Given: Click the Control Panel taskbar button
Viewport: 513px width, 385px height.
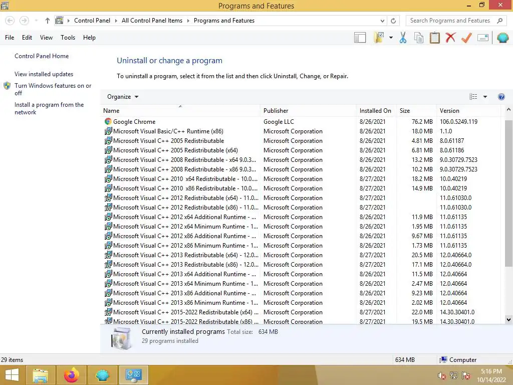Looking at the screenshot, I should (x=133, y=375).
